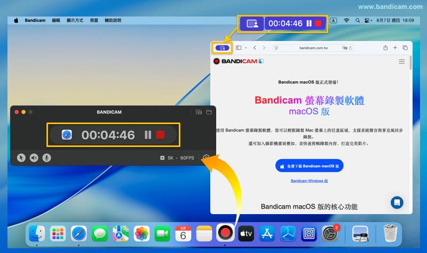Image resolution: width=427 pixels, height=253 pixels.
Task: Open the webpage hamburger menu
Action: [402, 61]
